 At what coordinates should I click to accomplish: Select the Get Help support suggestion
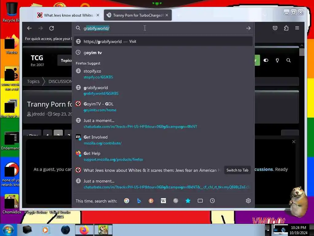pyautogui.click(x=163, y=156)
